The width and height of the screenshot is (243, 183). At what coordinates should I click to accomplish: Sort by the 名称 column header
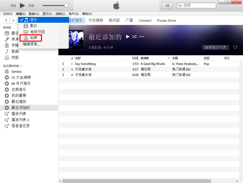pyautogui.click(x=99, y=58)
